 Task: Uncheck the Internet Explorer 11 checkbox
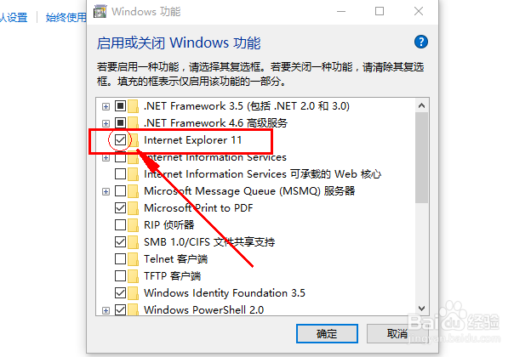[x=120, y=139]
